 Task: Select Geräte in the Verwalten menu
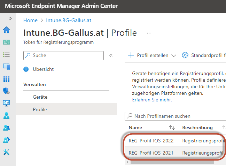pyautogui.click(x=40, y=97)
